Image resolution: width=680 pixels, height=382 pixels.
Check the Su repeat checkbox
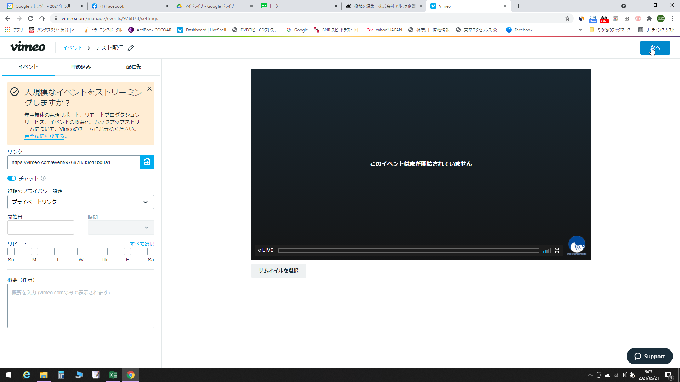pos(11,251)
